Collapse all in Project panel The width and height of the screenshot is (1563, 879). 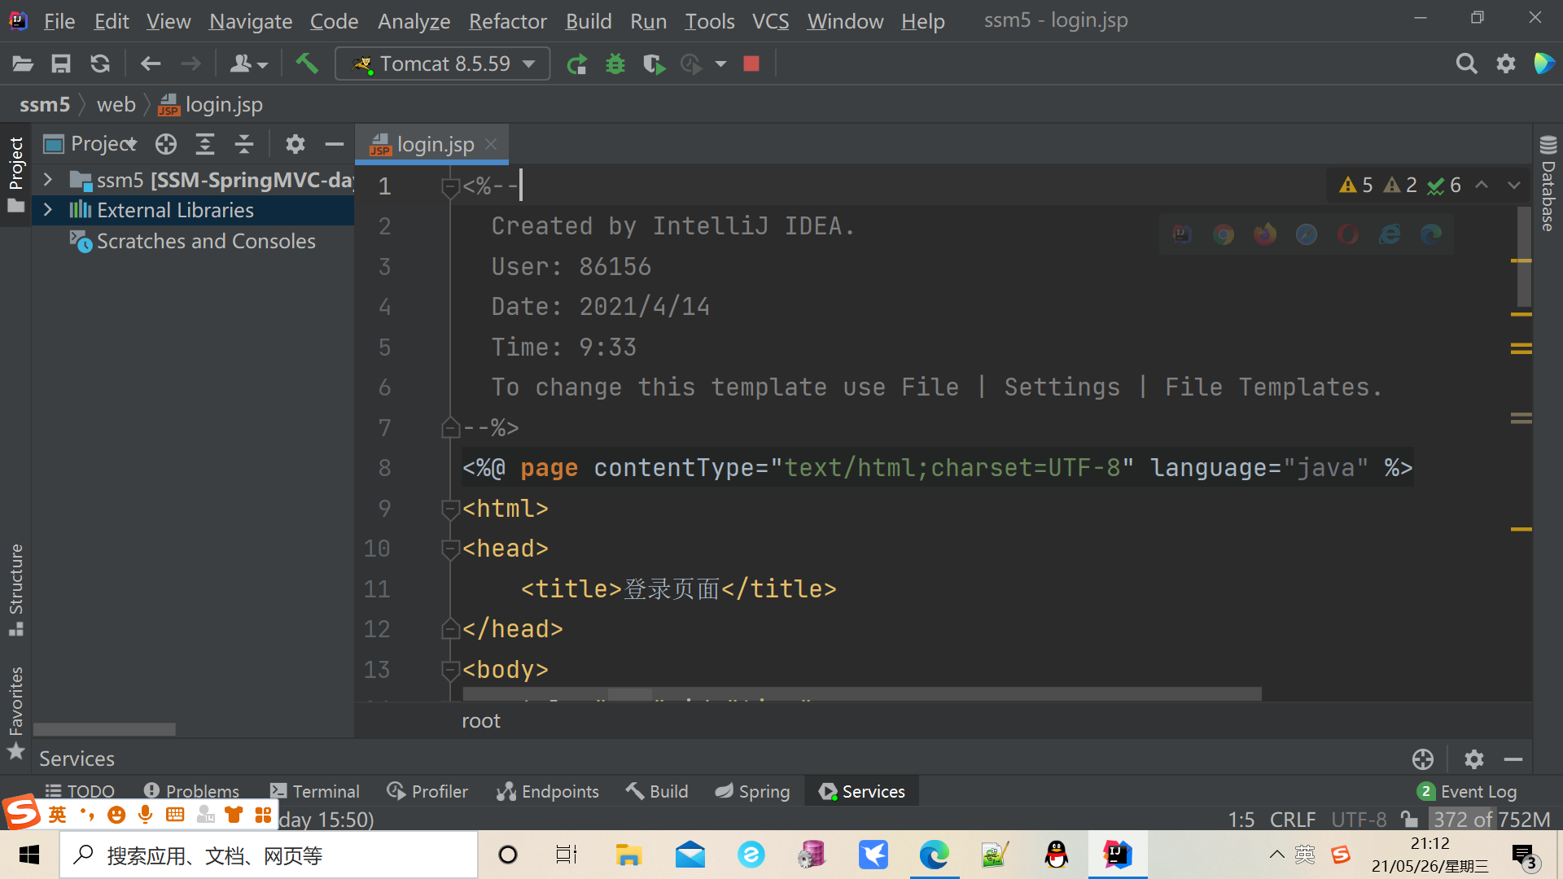pos(243,144)
